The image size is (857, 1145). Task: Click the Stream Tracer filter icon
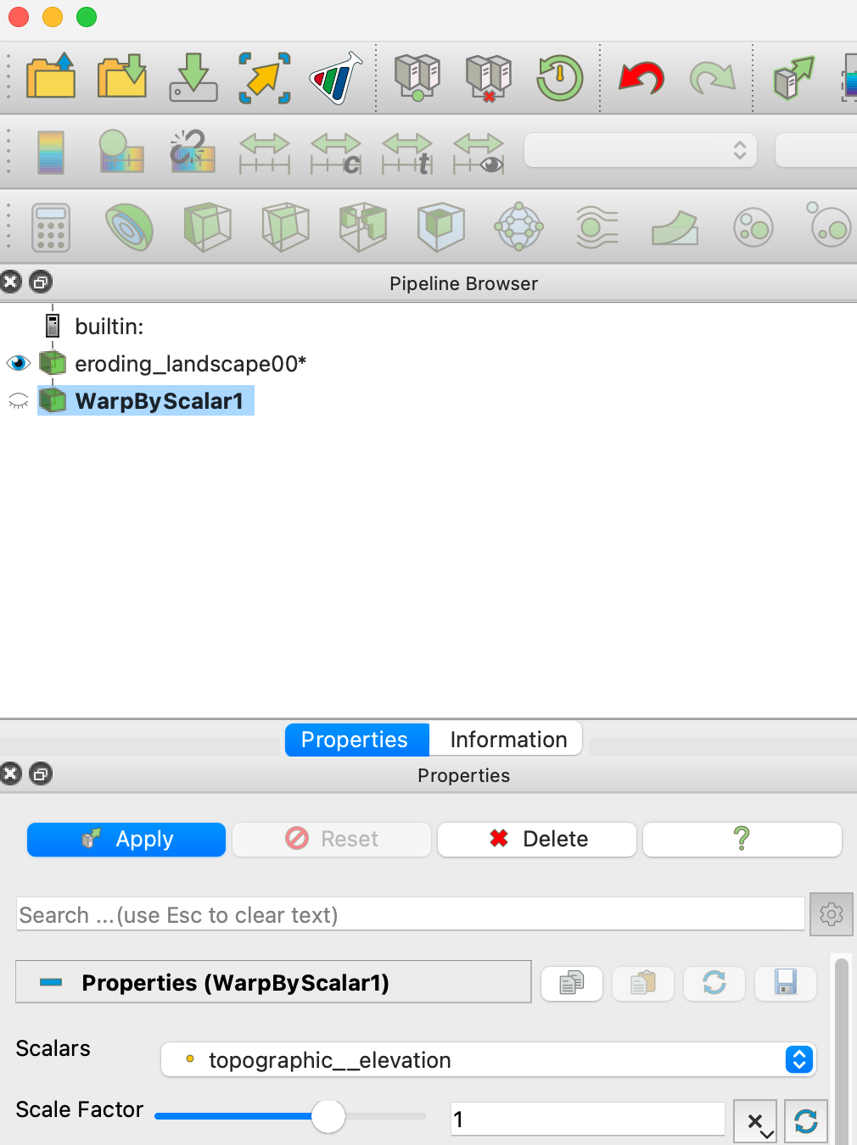(597, 227)
